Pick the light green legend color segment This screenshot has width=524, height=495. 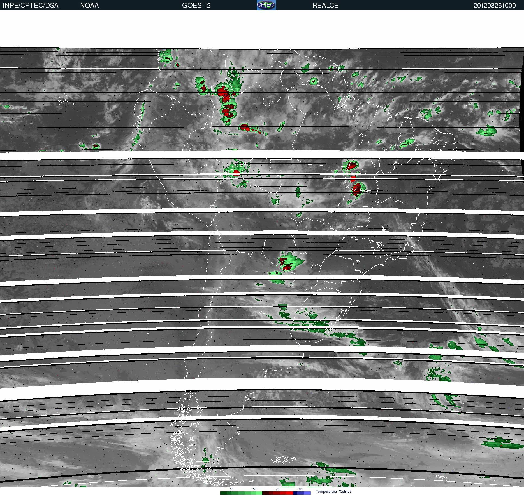[259, 493]
